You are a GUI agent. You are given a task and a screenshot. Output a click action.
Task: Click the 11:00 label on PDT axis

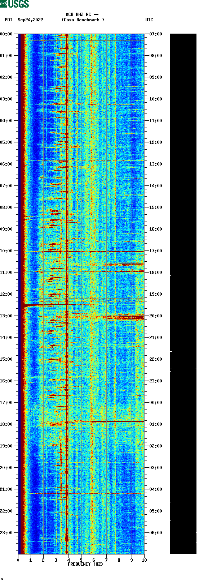pyautogui.click(x=6, y=273)
